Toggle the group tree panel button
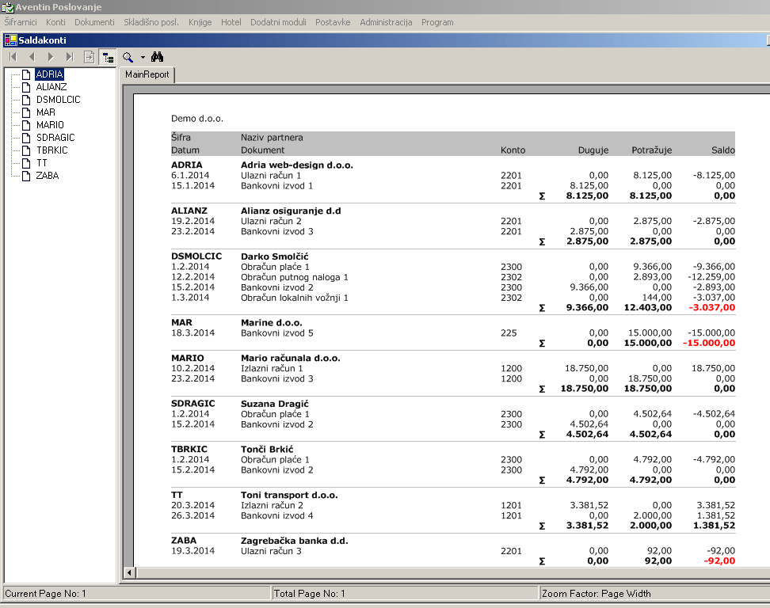Screen dimensions: 770x608 (x=107, y=57)
